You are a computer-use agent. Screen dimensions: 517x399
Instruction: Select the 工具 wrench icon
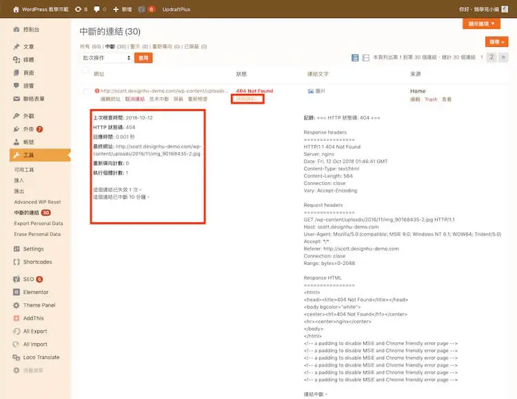tap(16, 155)
